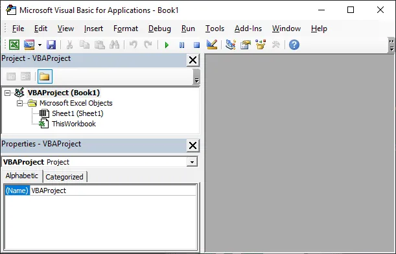The image size is (396, 254).
Task: Open toolbar options overflow arrow at right
Action: click(x=391, y=45)
